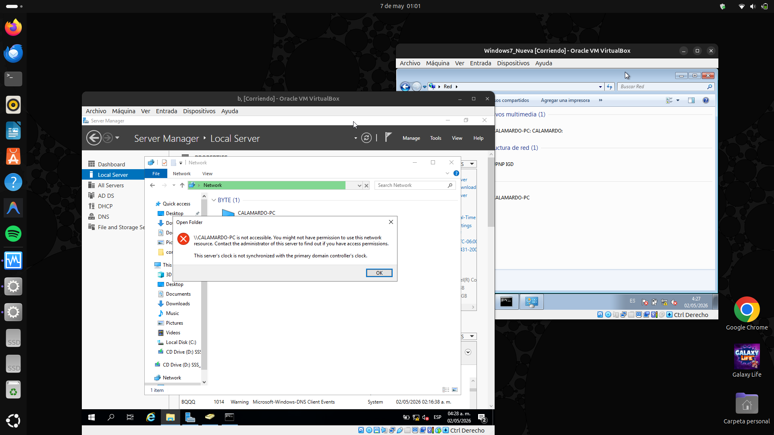The image size is (774, 435).
Task: Go up one folder level in Explorer
Action: point(182,185)
